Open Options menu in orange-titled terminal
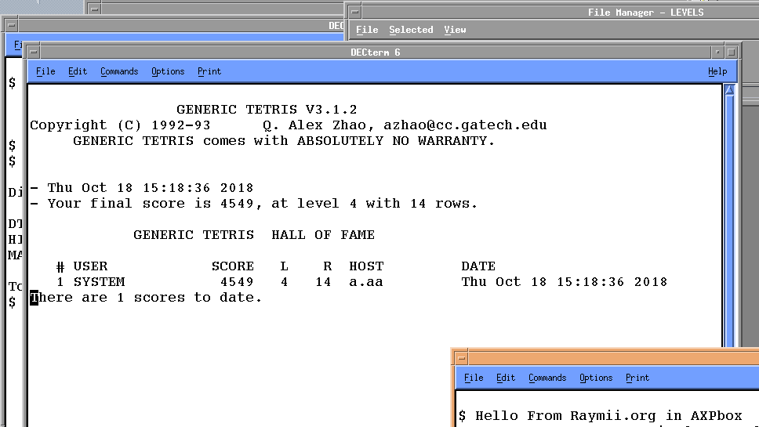Screen dimensions: 759x427 [596, 378]
